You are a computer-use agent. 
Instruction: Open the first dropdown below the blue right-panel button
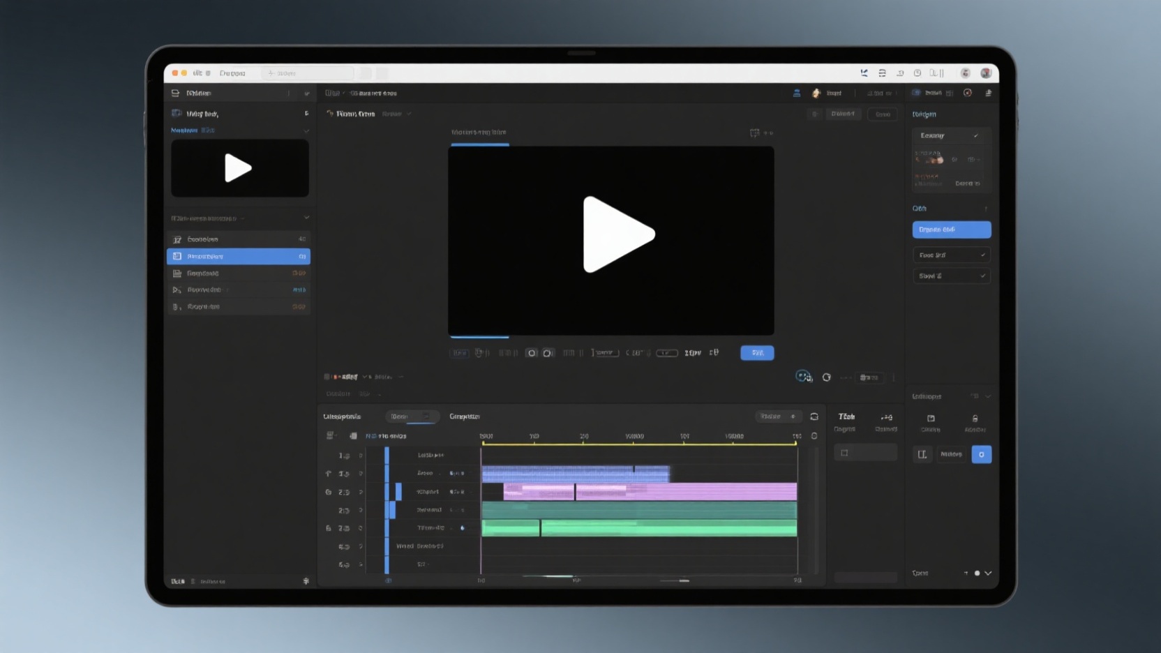click(x=951, y=255)
